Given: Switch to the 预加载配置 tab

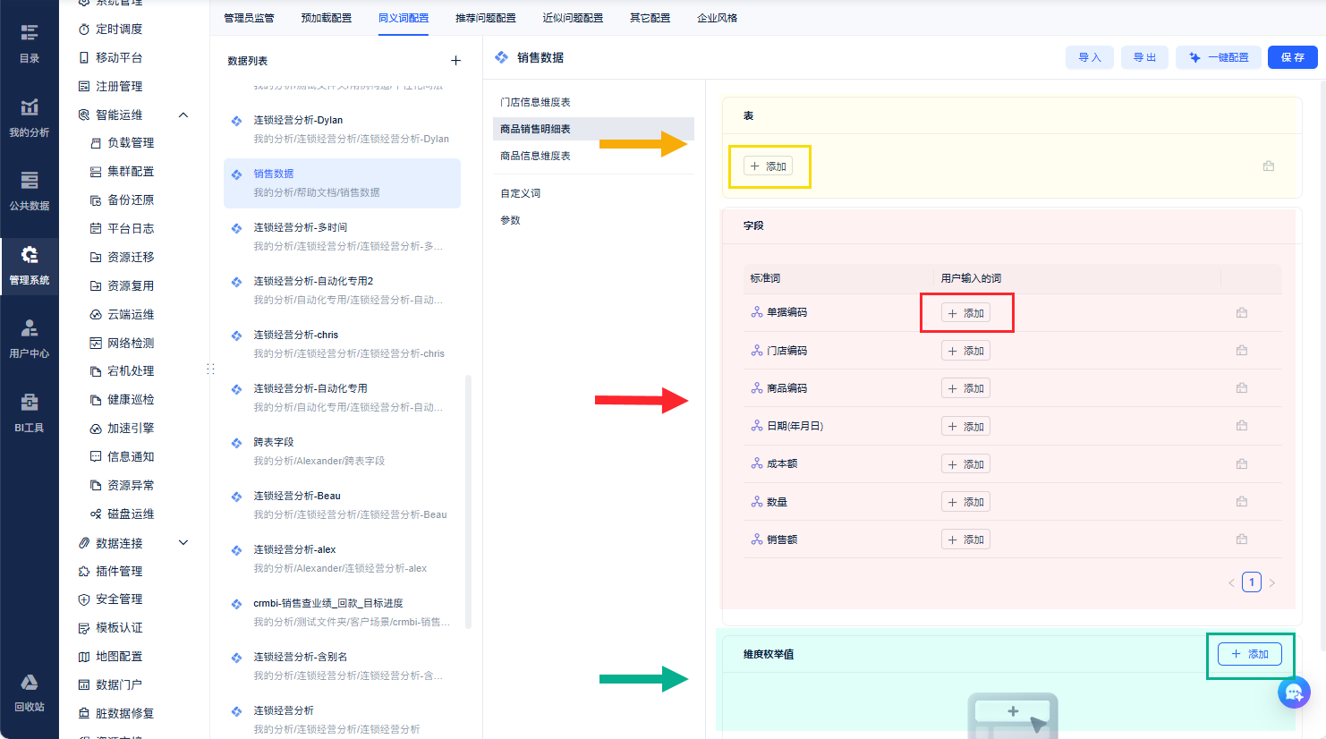Looking at the screenshot, I should pyautogui.click(x=327, y=18).
